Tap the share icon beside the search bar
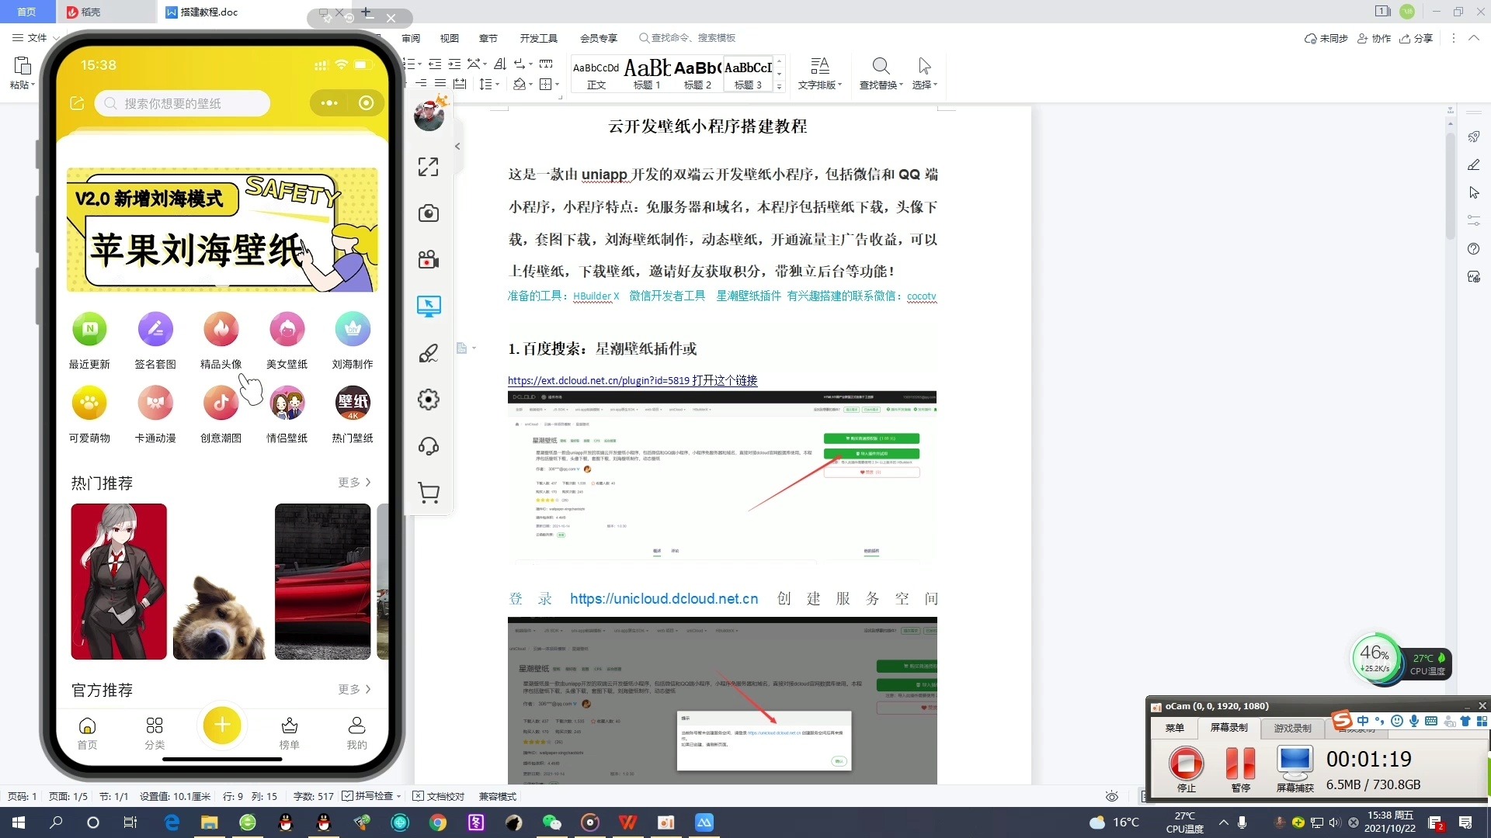The width and height of the screenshot is (1491, 838). [x=77, y=103]
